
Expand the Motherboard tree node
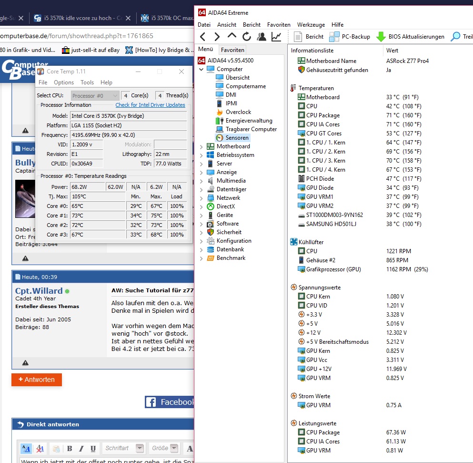pyautogui.click(x=201, y=146)
